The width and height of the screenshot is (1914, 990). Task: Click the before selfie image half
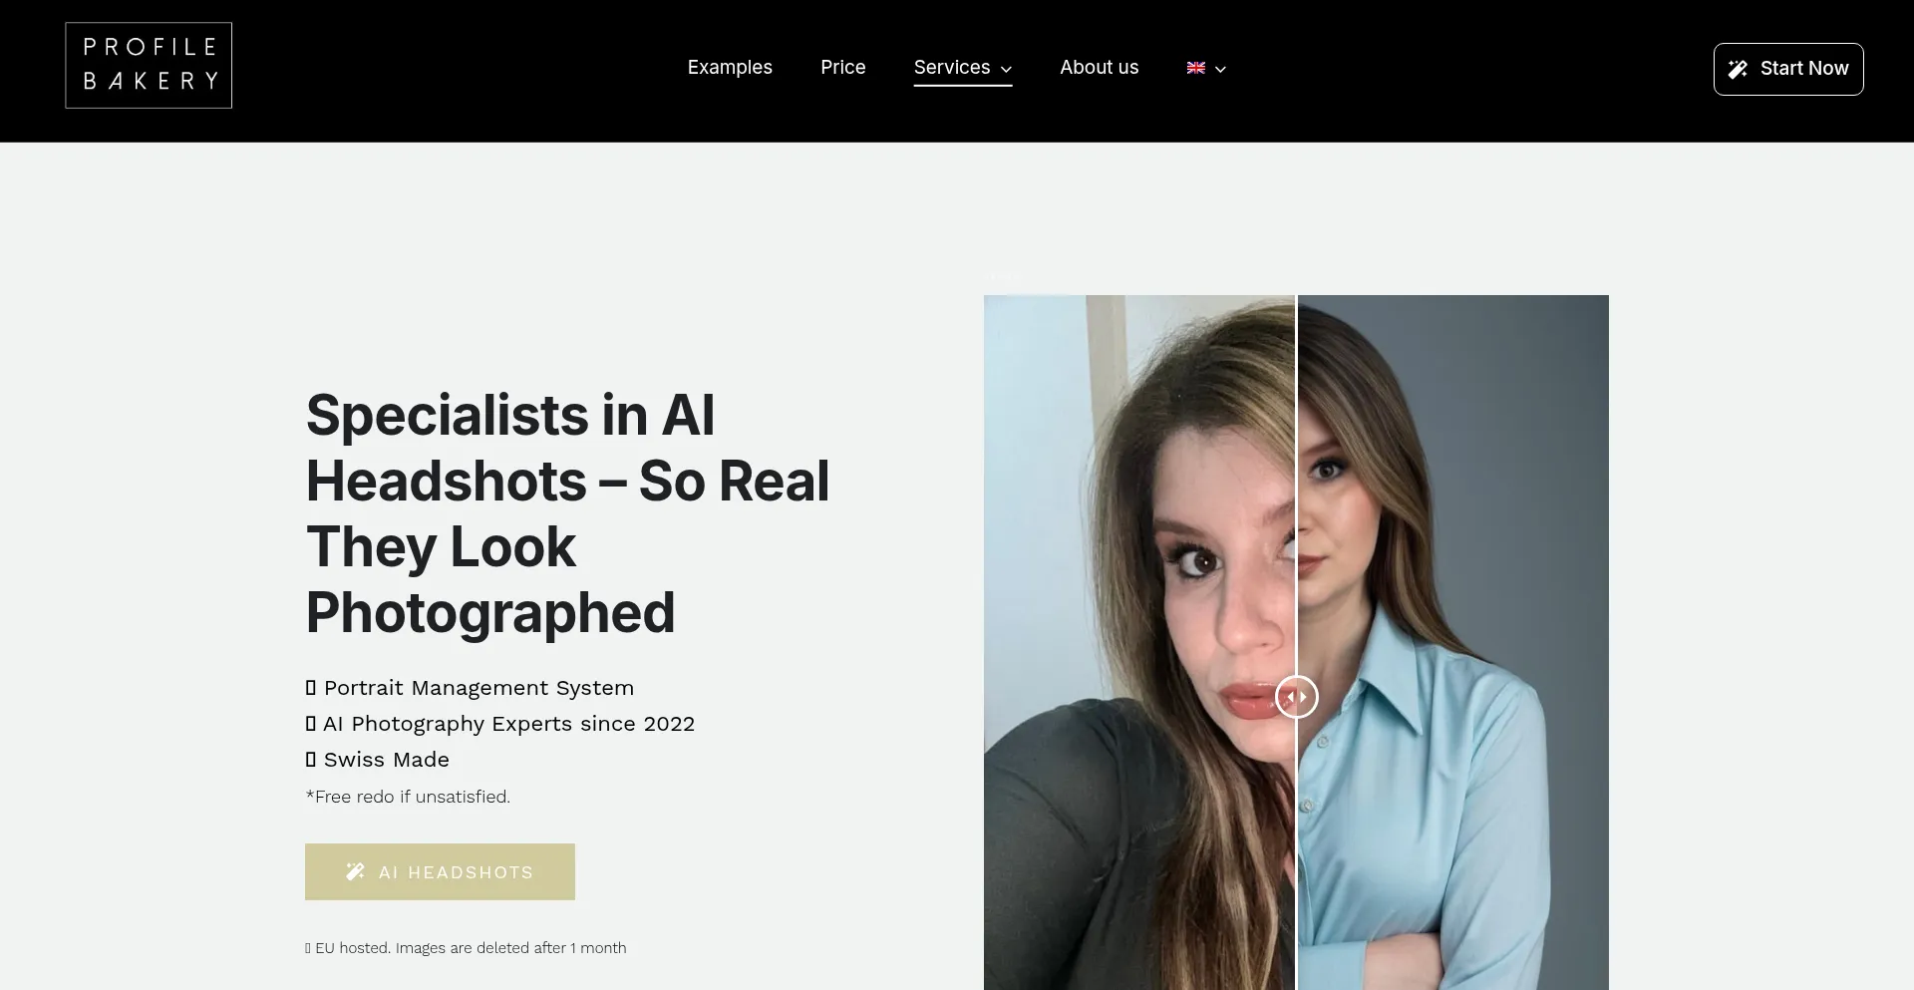pyautogui.click(x=1138, y=642)
